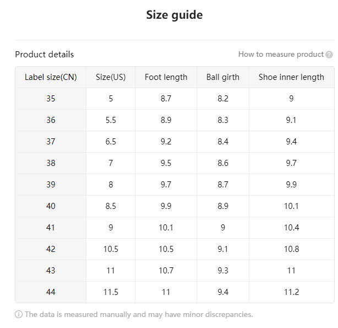Screen dimensions: 338x328
Task: Click the Ball girth column header
Action: point(223,77)
